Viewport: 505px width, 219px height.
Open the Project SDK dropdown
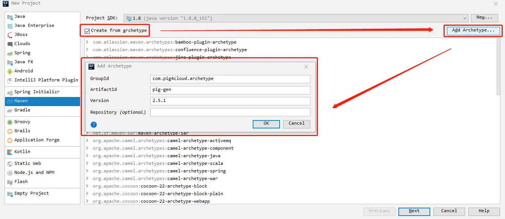[296, 18]
